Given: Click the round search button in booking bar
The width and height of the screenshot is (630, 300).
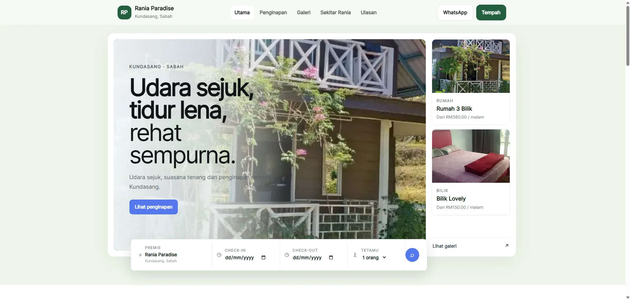Looking at the screenshot, I should pyautogui.click(x=412, y=255).
